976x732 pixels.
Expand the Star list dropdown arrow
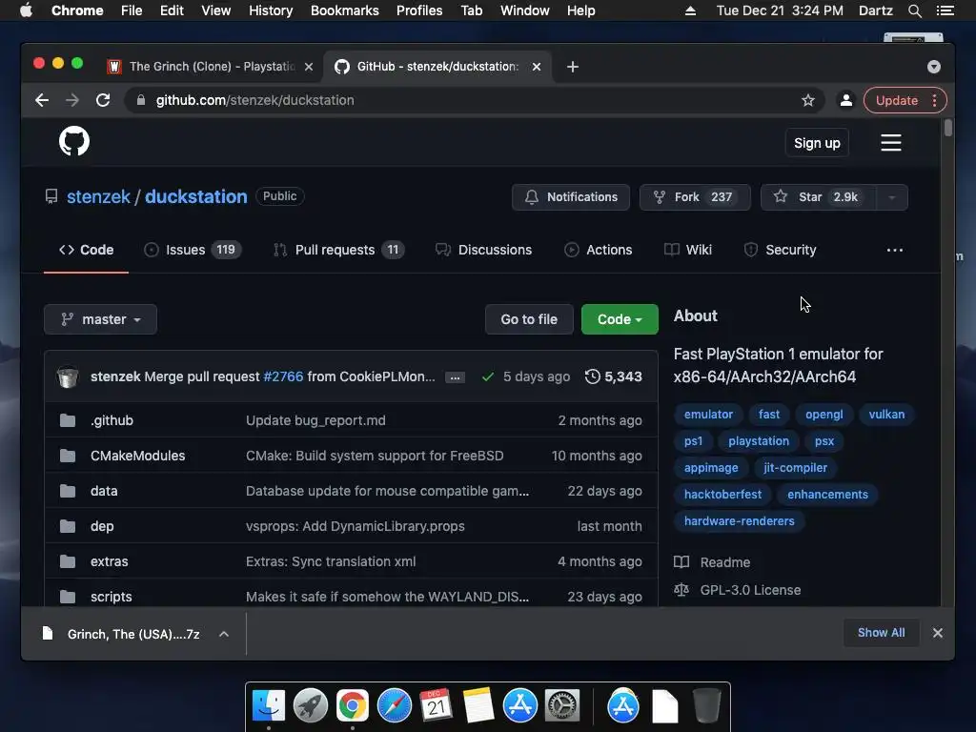tap(891, 197)
